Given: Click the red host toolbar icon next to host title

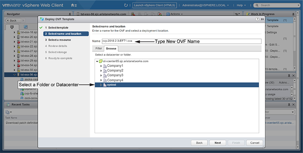Looking at the screenshot, I should point(133,14).
